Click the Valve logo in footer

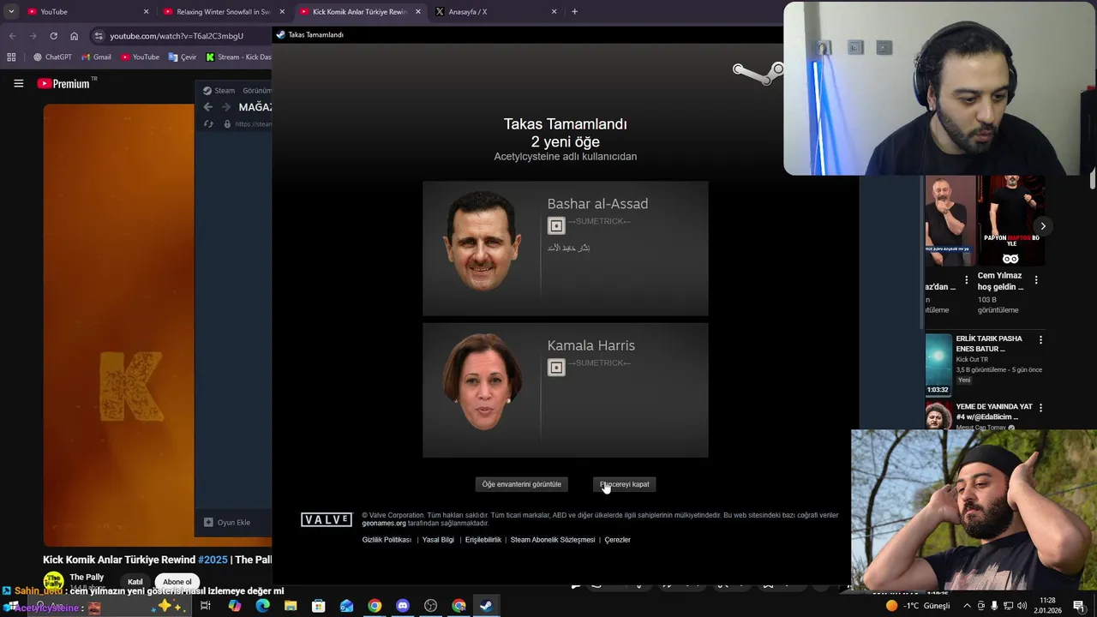[x=327, y=519]
